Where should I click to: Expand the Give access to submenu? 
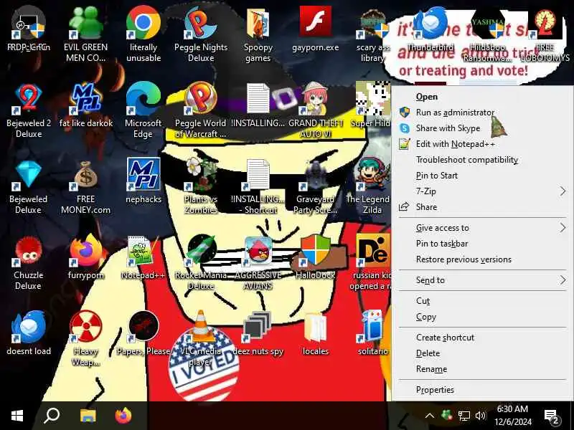pos(482,227)
